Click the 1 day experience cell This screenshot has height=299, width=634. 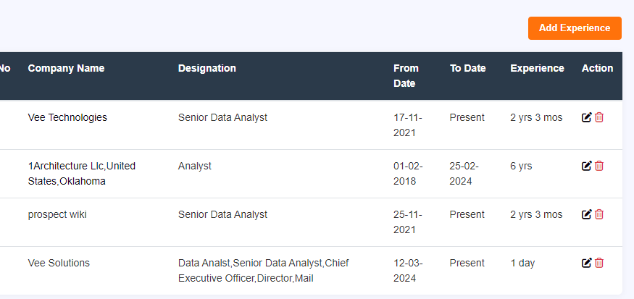[522, 263]
